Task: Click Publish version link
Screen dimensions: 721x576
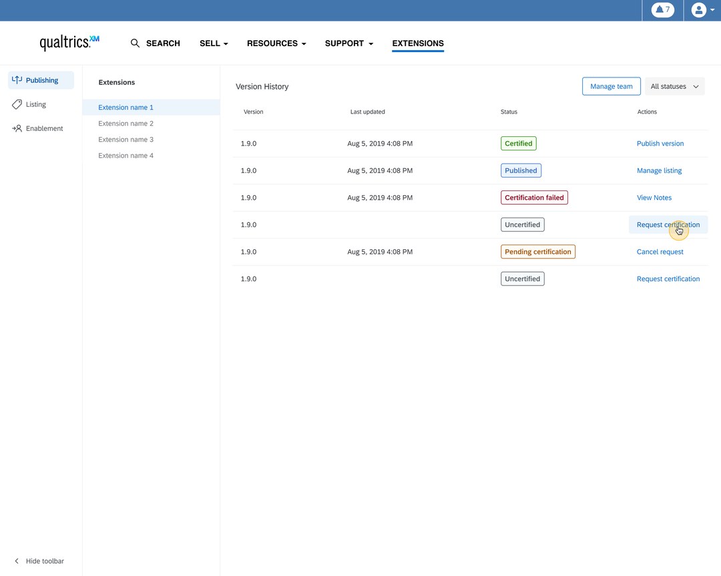Action: coord(660,144)
